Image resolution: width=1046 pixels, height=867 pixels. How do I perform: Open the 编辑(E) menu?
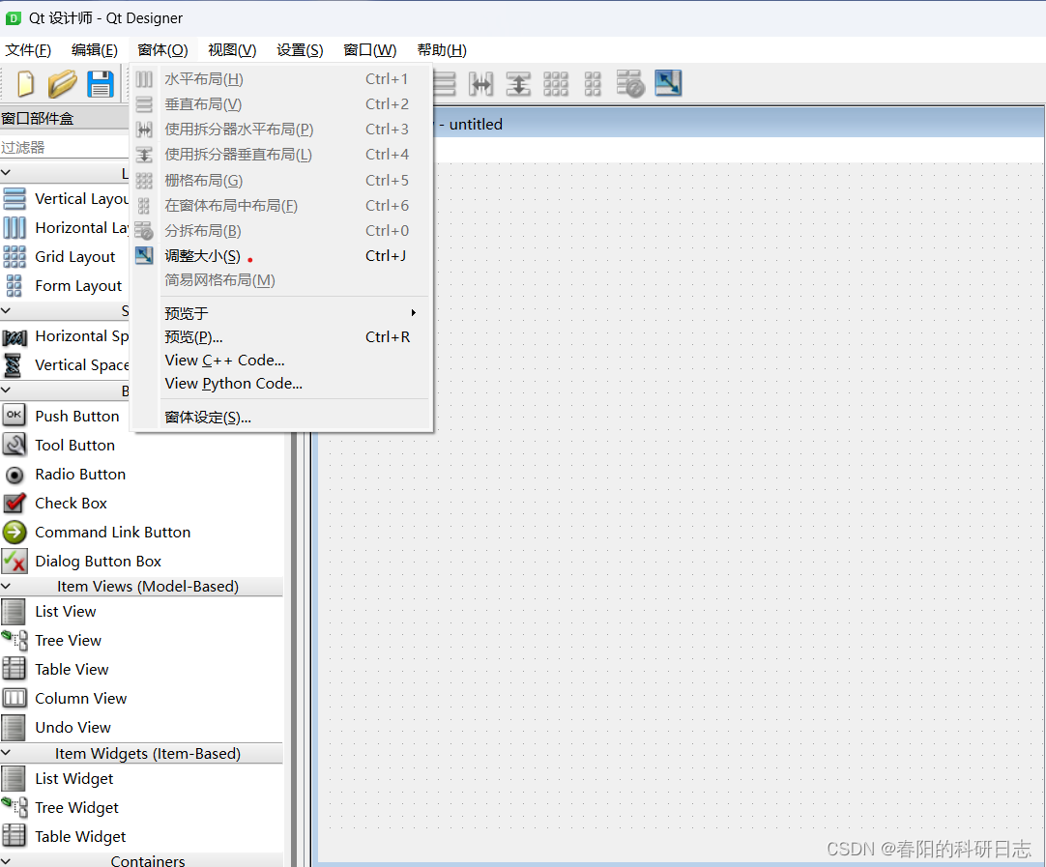click(x=95, y=50)
